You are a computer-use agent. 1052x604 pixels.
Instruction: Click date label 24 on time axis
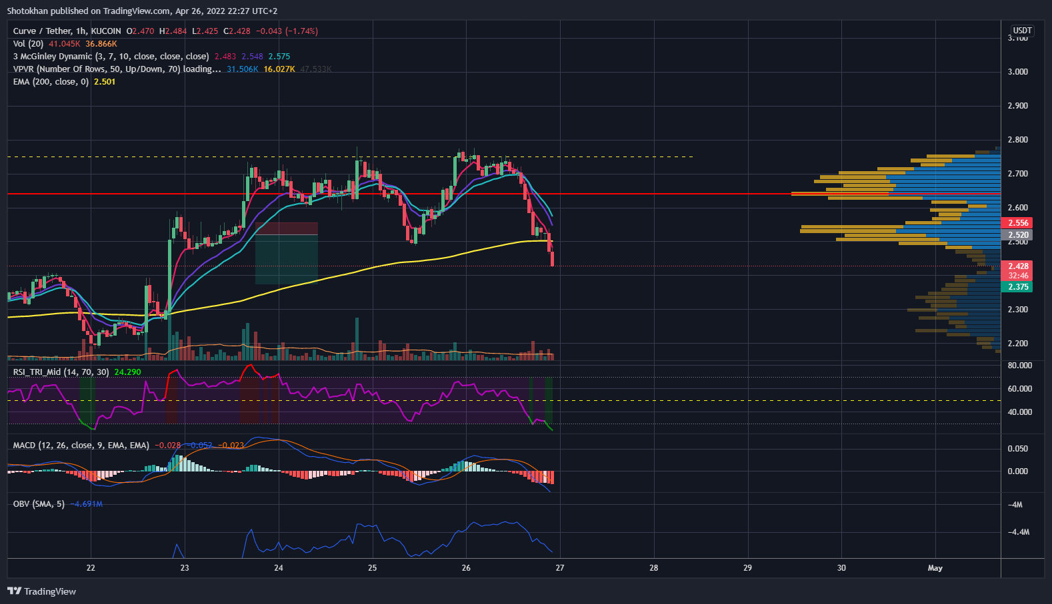click(x=279, y=568)
